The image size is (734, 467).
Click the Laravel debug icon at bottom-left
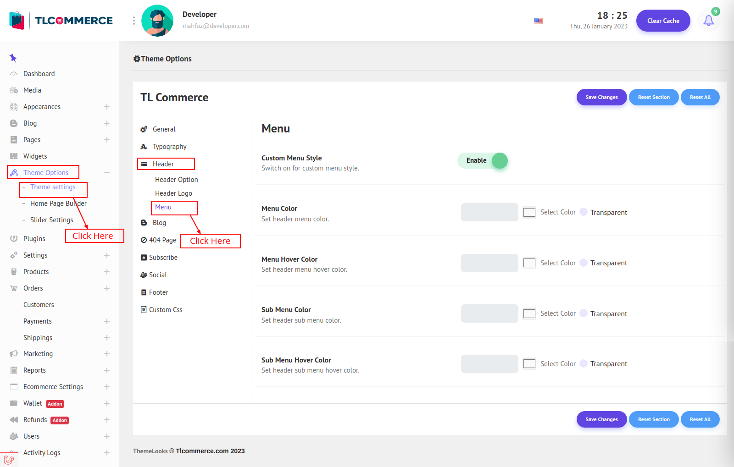point(8,460)
